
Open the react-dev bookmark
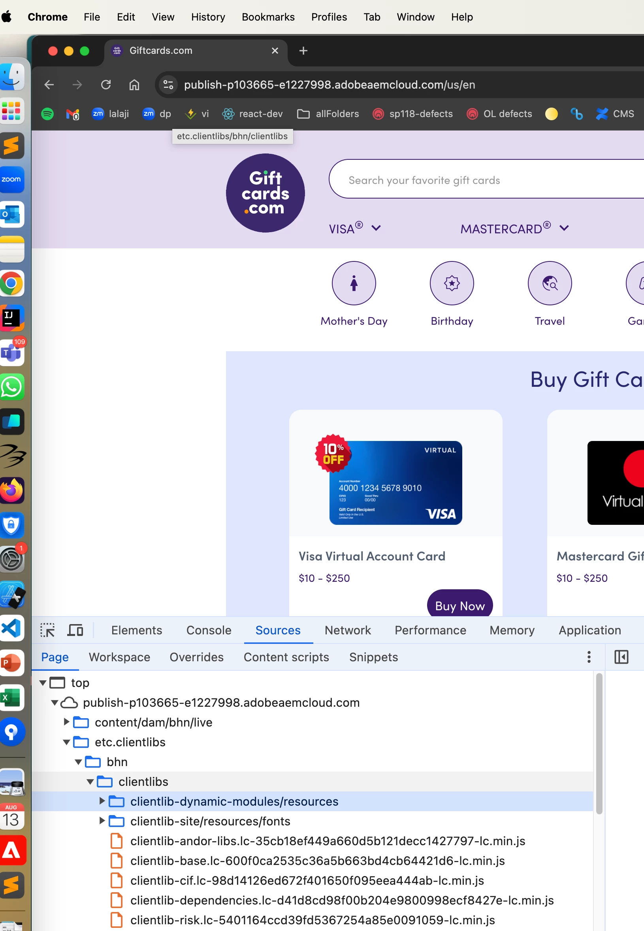coord(252,114)
